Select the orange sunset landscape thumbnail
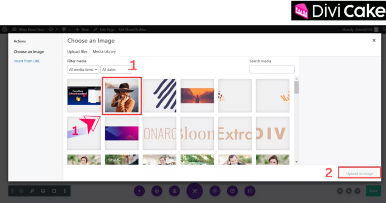The image size is (386, 203). click(197, 95)
